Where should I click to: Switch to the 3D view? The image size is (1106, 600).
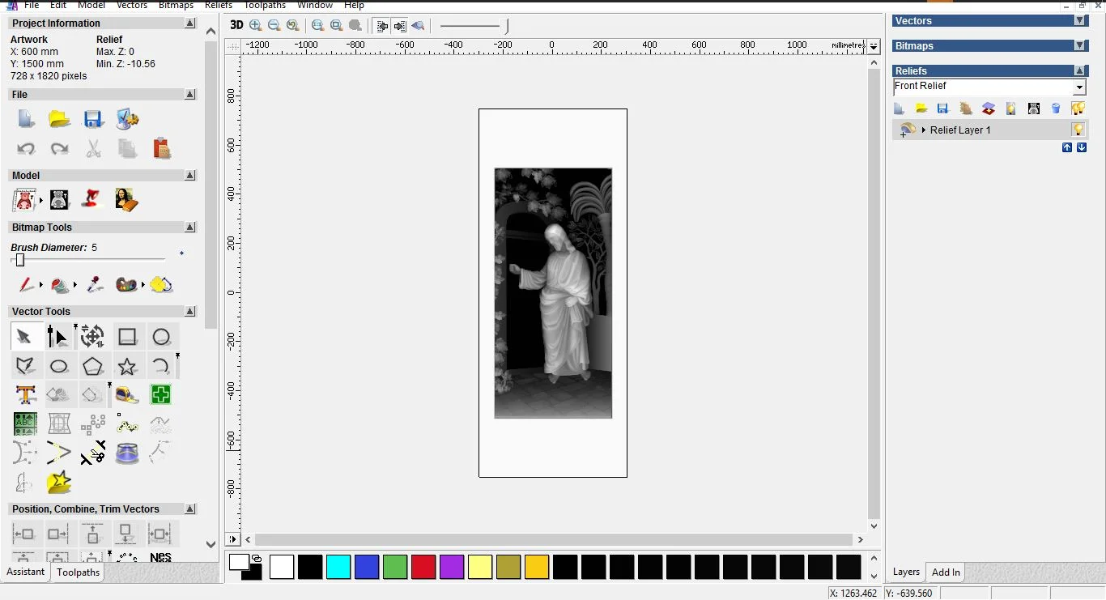pyautogui.click(x=236, y=25)
